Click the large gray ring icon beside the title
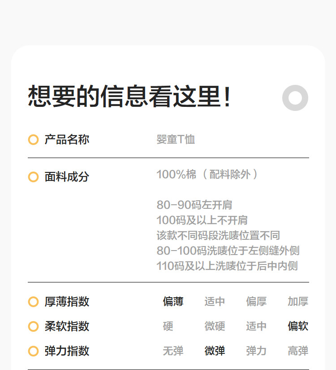Viewport: 336px width, 370px height. (295, 98)
